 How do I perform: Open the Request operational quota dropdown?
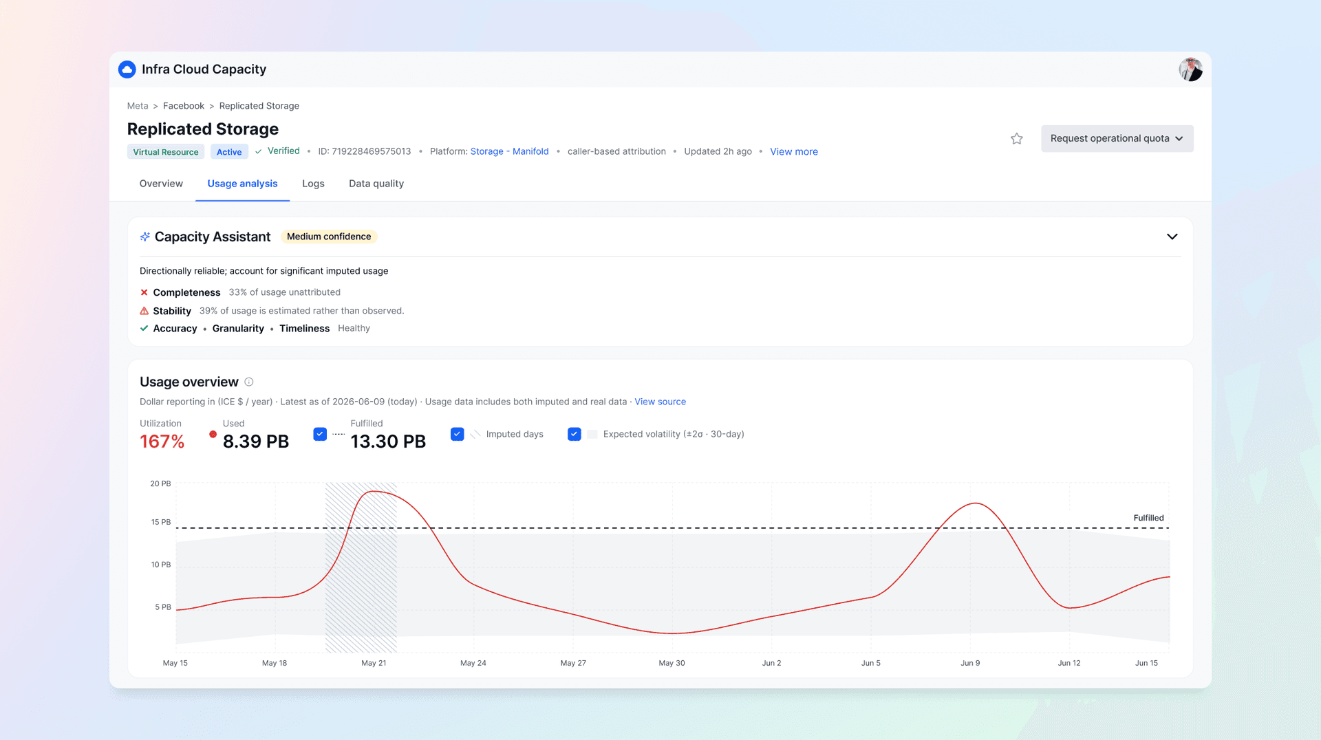pos(1117,138)
